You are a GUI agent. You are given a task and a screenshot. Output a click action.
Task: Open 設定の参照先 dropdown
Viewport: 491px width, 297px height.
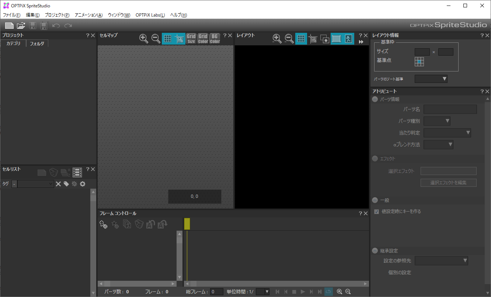point(442,261)
